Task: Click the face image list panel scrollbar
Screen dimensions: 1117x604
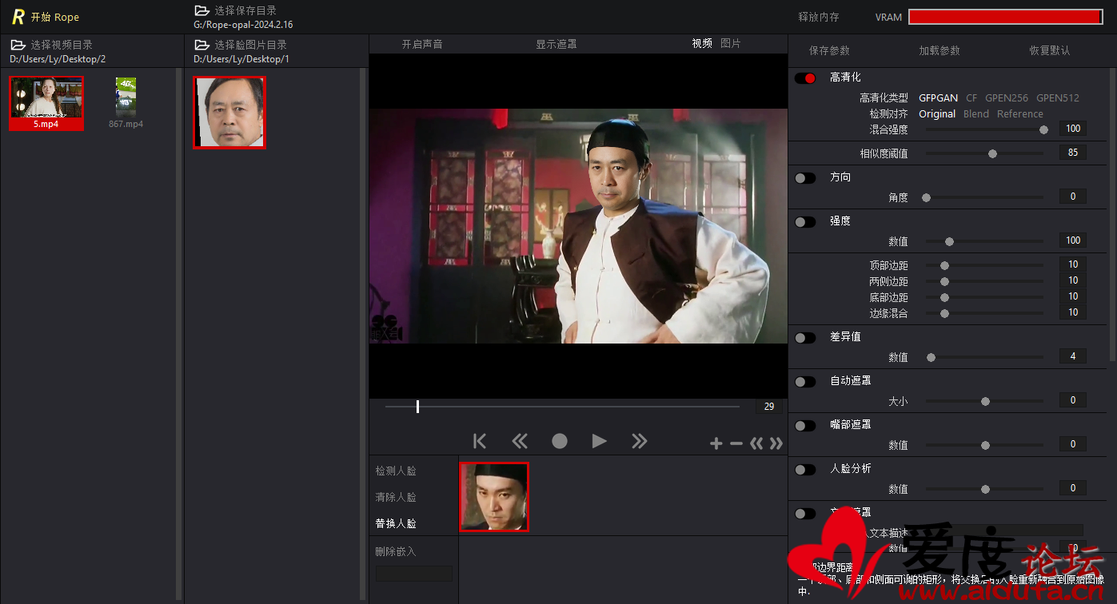Action: click(x=363, y=333)
